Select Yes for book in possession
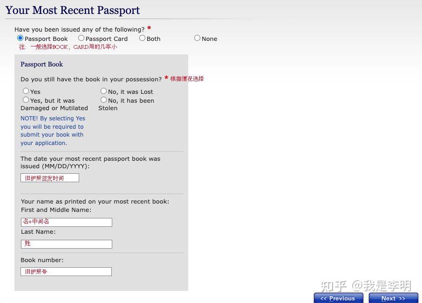The width and height of the screenshot is (422, 303). pos(26,91)
